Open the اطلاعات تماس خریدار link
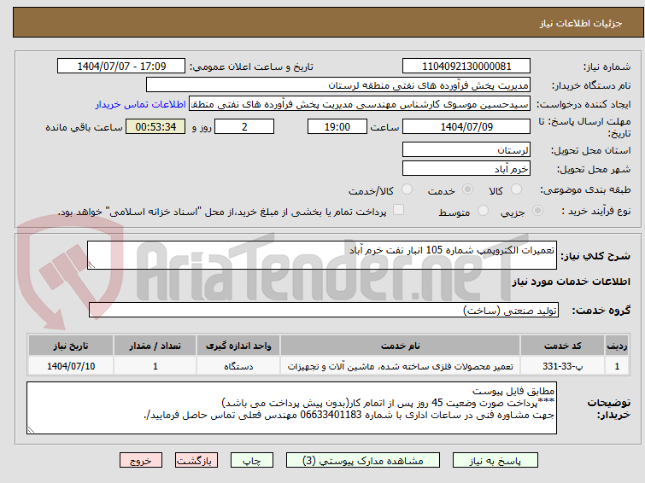This screenshot has height=483, width=645. point(141,104)
